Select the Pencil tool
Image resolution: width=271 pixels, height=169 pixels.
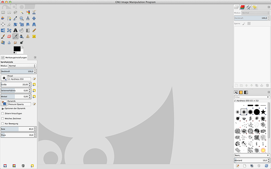(x=34, y=30)
